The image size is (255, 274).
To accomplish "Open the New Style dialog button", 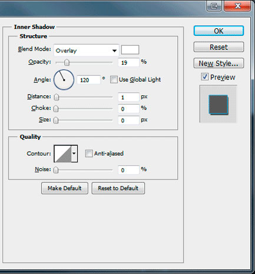I will (x=218, y=63).
